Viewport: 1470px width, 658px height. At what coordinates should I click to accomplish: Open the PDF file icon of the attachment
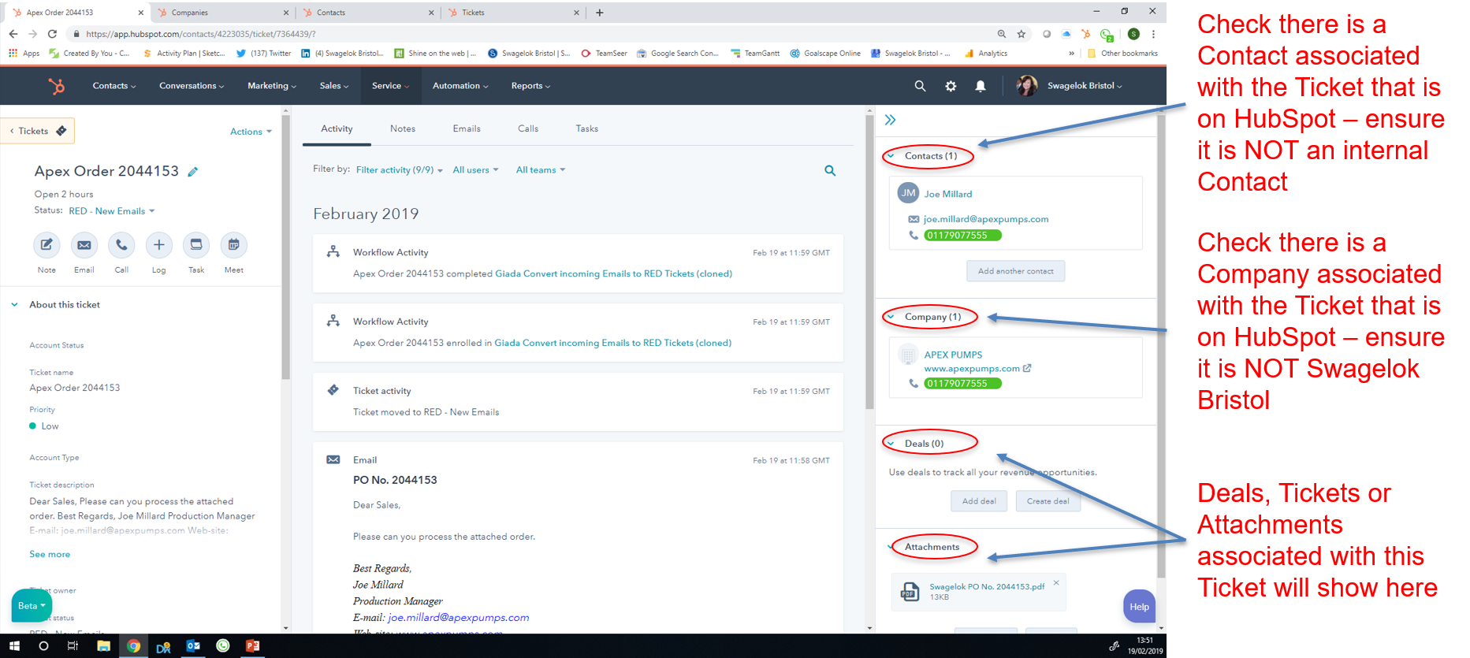coord(910,591)
